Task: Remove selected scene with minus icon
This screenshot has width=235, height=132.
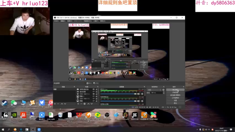Action: click(x=58, y=104)
